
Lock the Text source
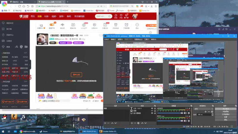coord(155,108)
